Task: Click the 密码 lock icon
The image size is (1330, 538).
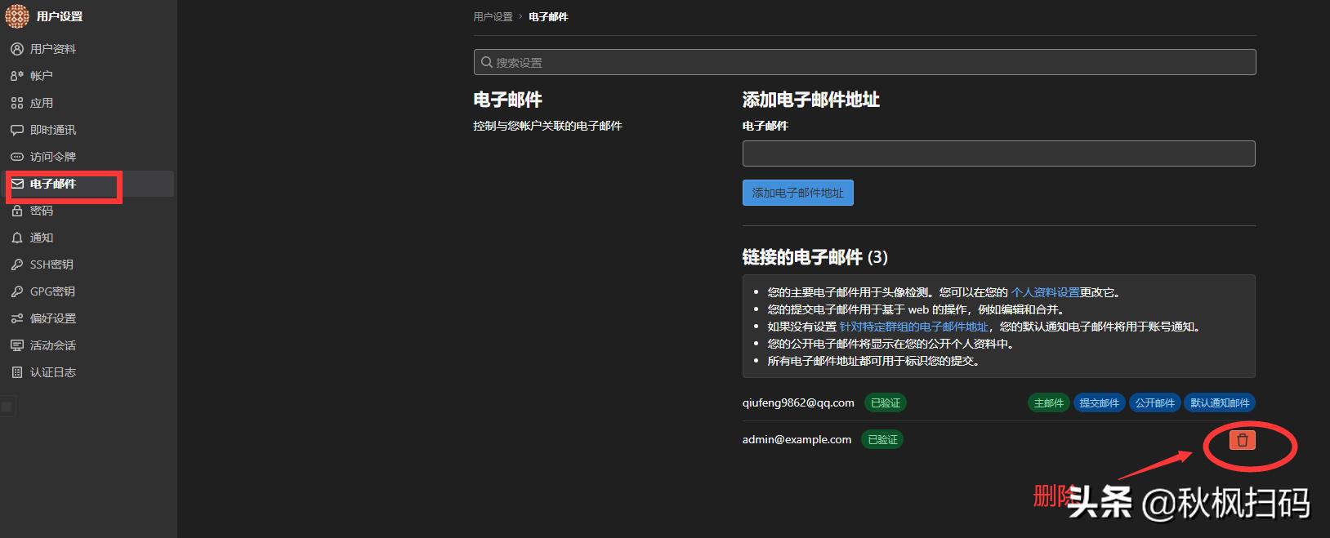Action: [16, 211]
